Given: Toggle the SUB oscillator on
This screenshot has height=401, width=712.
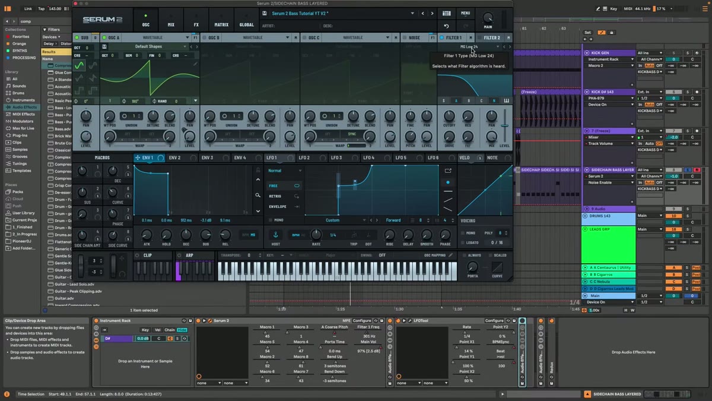Looking at the screenshot, I should point(77,37).
